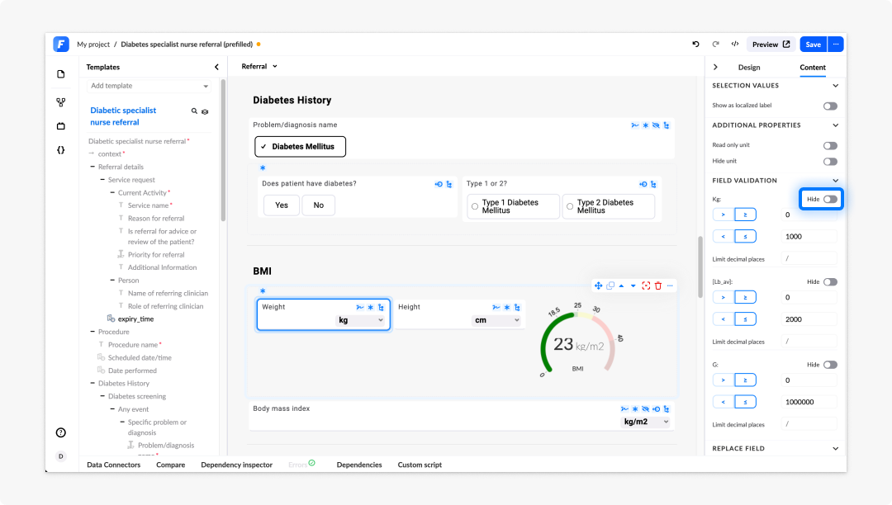Click the Kg maximum value field showing 1000
The height and width of the screenshot is (505, 892).
click(x=809, y=236)
